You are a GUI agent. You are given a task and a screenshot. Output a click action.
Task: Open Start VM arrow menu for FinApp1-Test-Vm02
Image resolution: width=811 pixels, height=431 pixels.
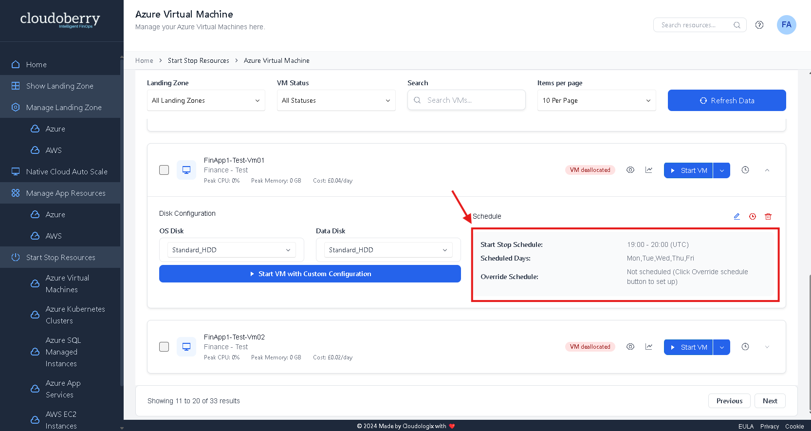click(x=722, y=347)
